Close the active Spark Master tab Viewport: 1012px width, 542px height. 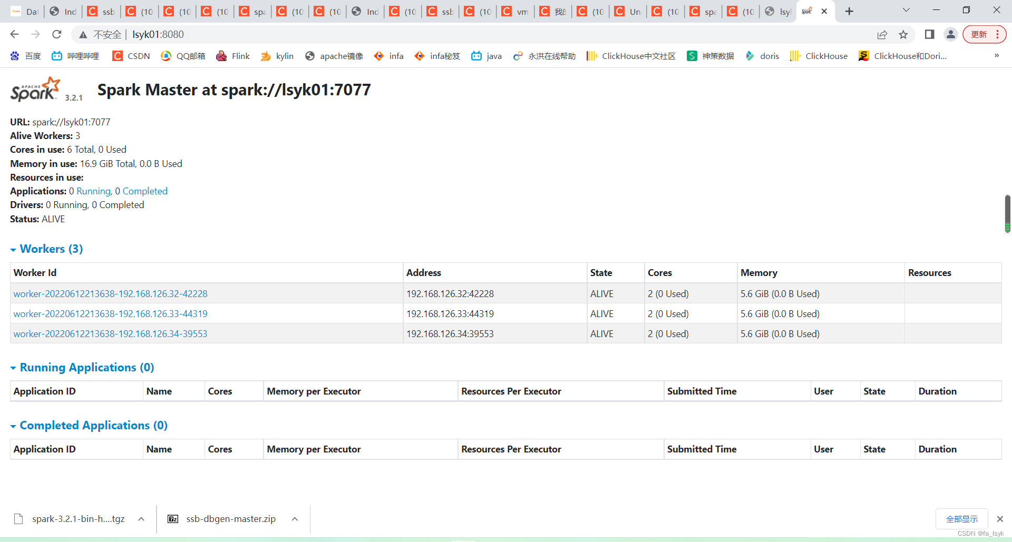[824, 11]
